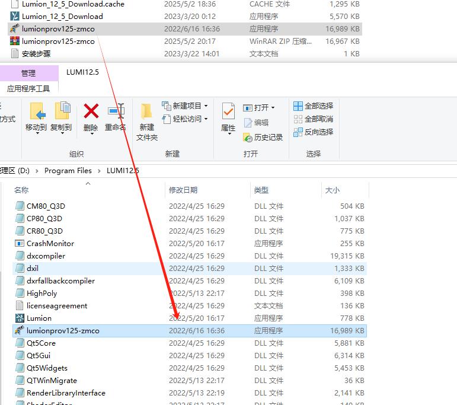457x405 pixels.
Task: Select dxrfallbackcompiler file icon
Action: pos(20,281)
